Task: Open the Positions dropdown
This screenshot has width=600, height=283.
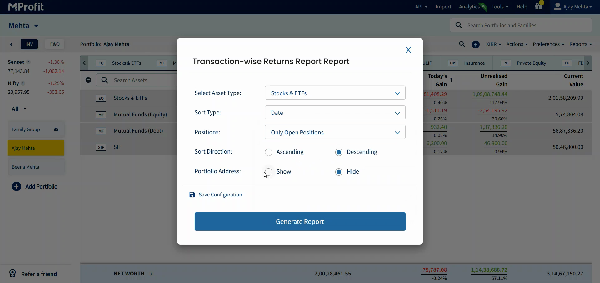Action: pos(335,132)
